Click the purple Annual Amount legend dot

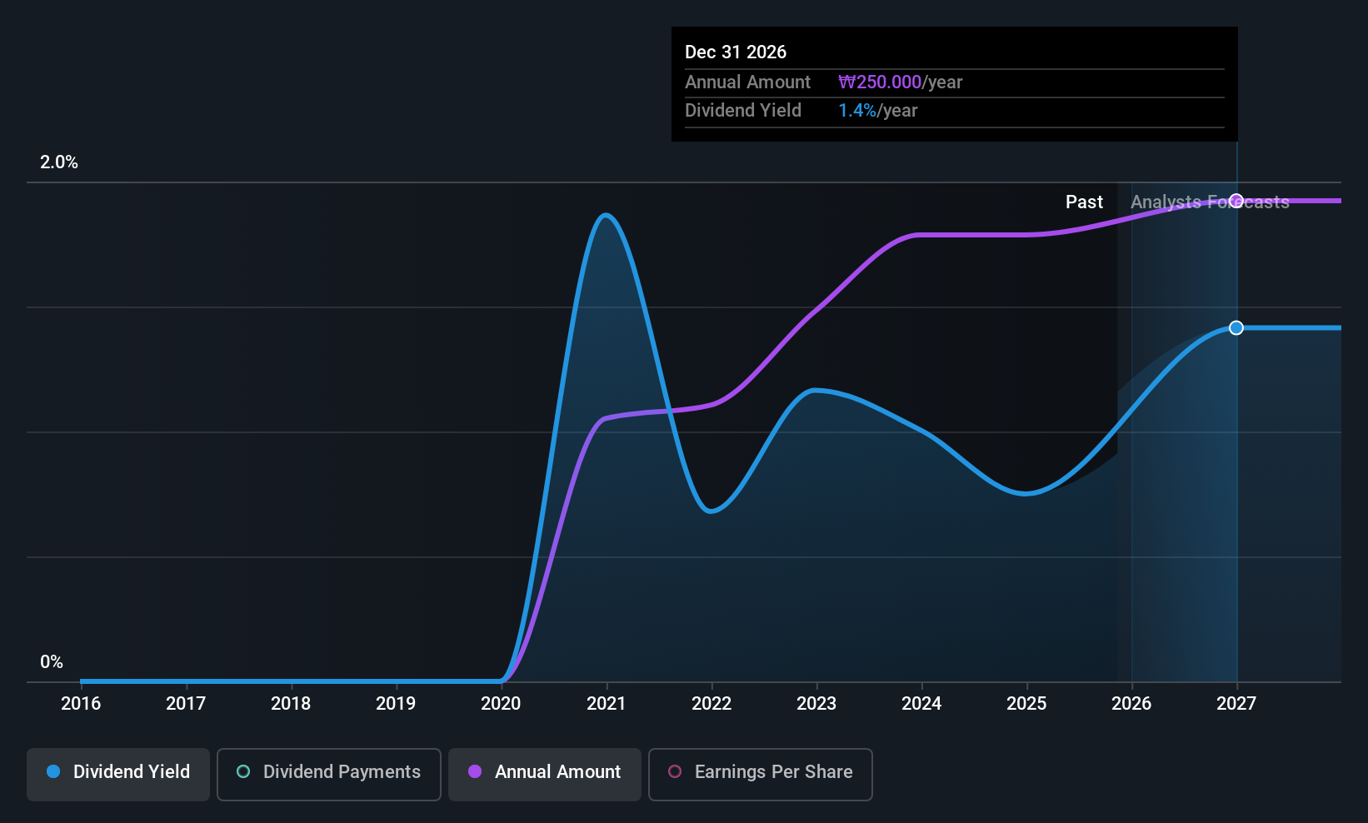coord(475,772)
